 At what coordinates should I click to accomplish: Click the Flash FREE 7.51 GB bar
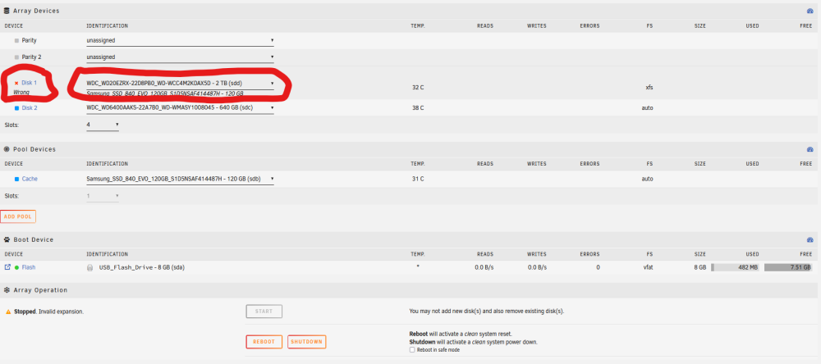(788, 267)
